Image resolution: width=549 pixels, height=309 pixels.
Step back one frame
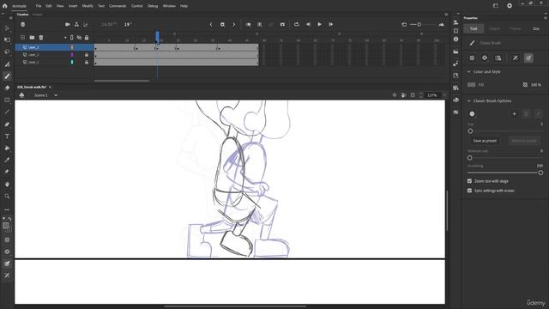(309, 25)
